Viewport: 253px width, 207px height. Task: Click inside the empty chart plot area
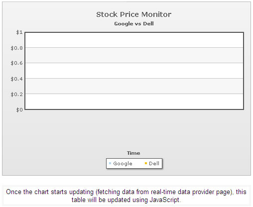point(134,71)
